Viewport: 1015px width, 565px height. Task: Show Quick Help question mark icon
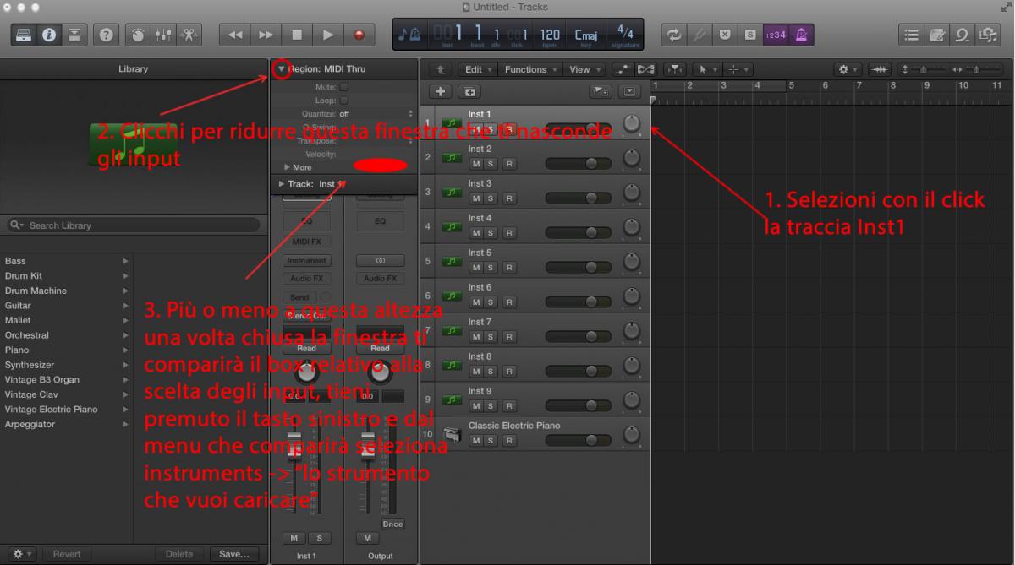point(107,35)
